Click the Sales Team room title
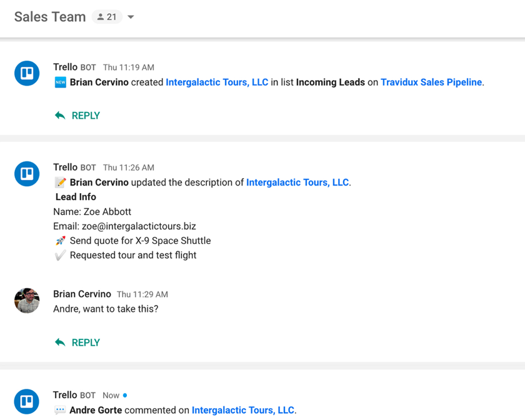Viewport: 525px width, 420px height. [50, 17]
